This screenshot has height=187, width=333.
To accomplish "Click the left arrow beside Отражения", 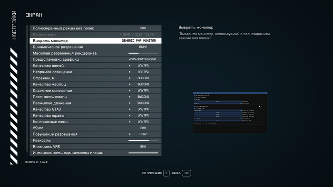I will coord(129,78).
